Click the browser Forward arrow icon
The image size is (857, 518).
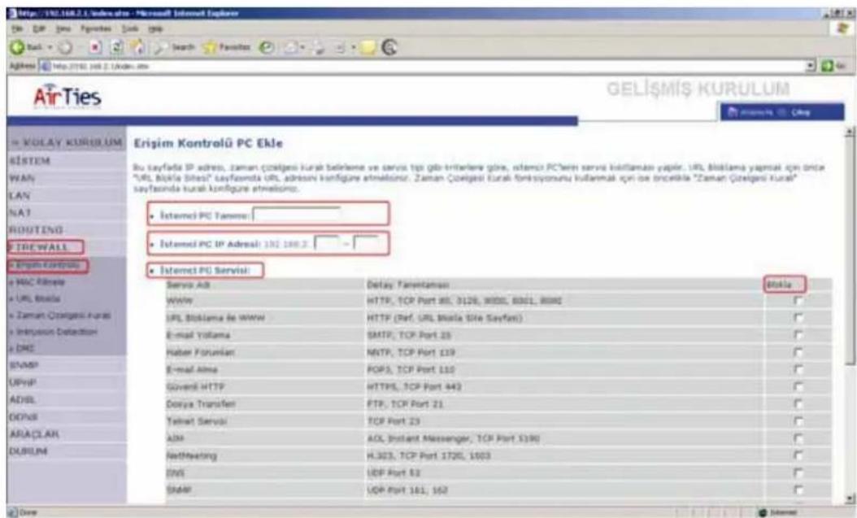[65, 47]
